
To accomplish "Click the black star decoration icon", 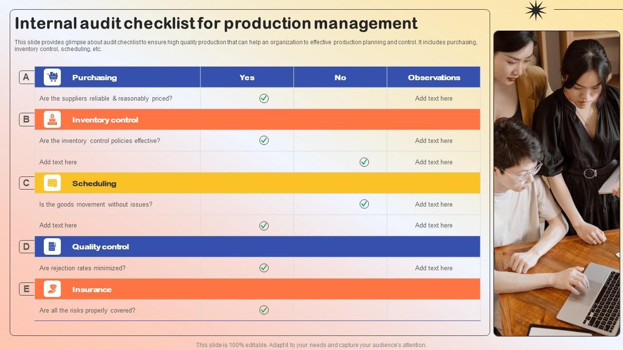I will (535, 10).
